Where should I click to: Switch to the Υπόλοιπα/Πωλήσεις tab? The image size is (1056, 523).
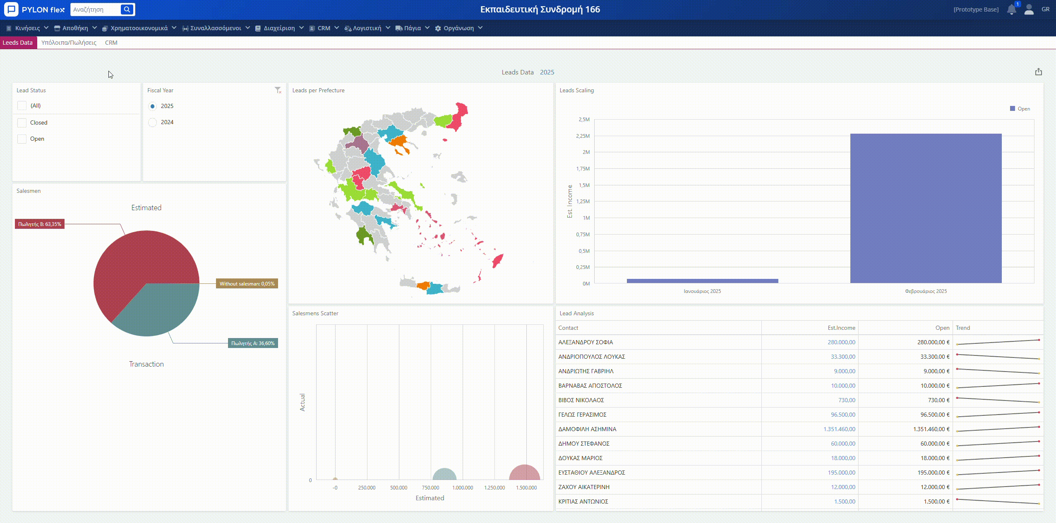(69, 43)
